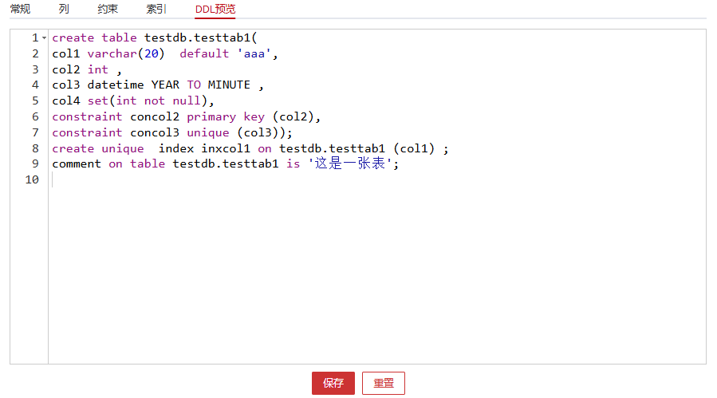Screen dimensions: 717x398
Task: Click line number 2 in the gutter
Action: pyautogui.click(x=35, y=53)
